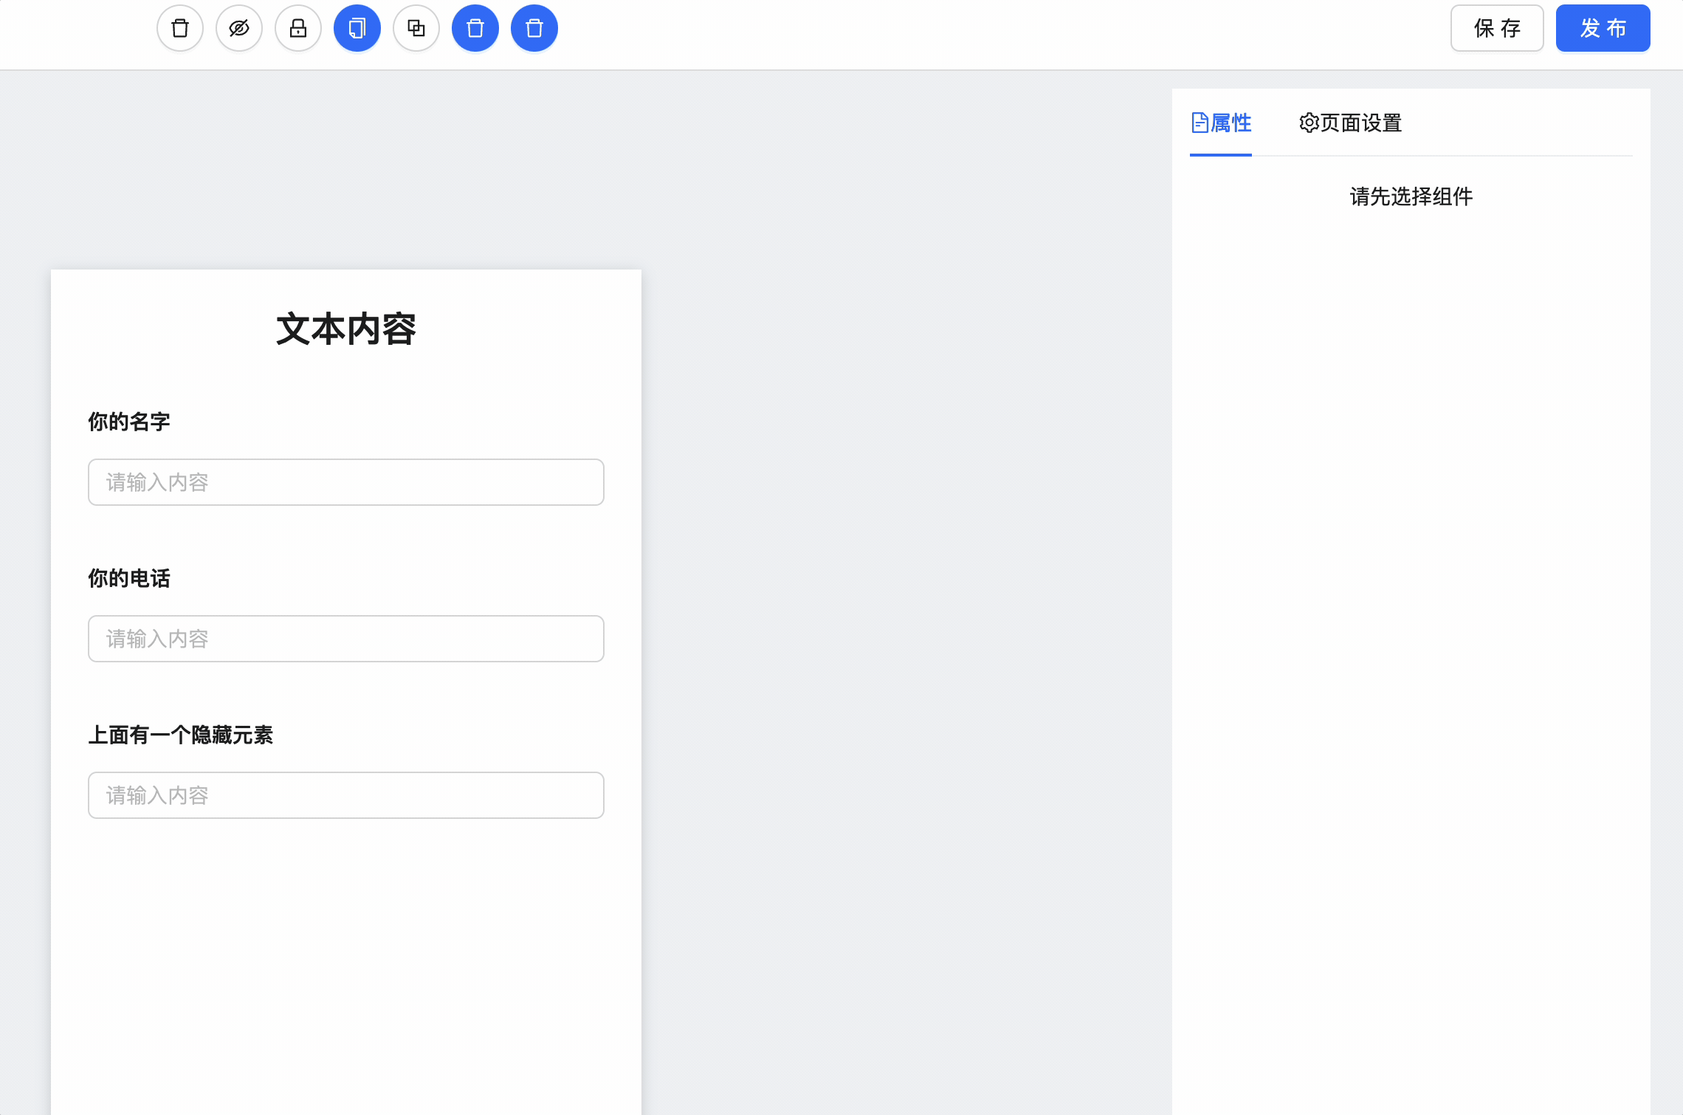Click the blue trash icon beside overlapping squares
The image size is (1683, 1115).
(x=475, y=28)
